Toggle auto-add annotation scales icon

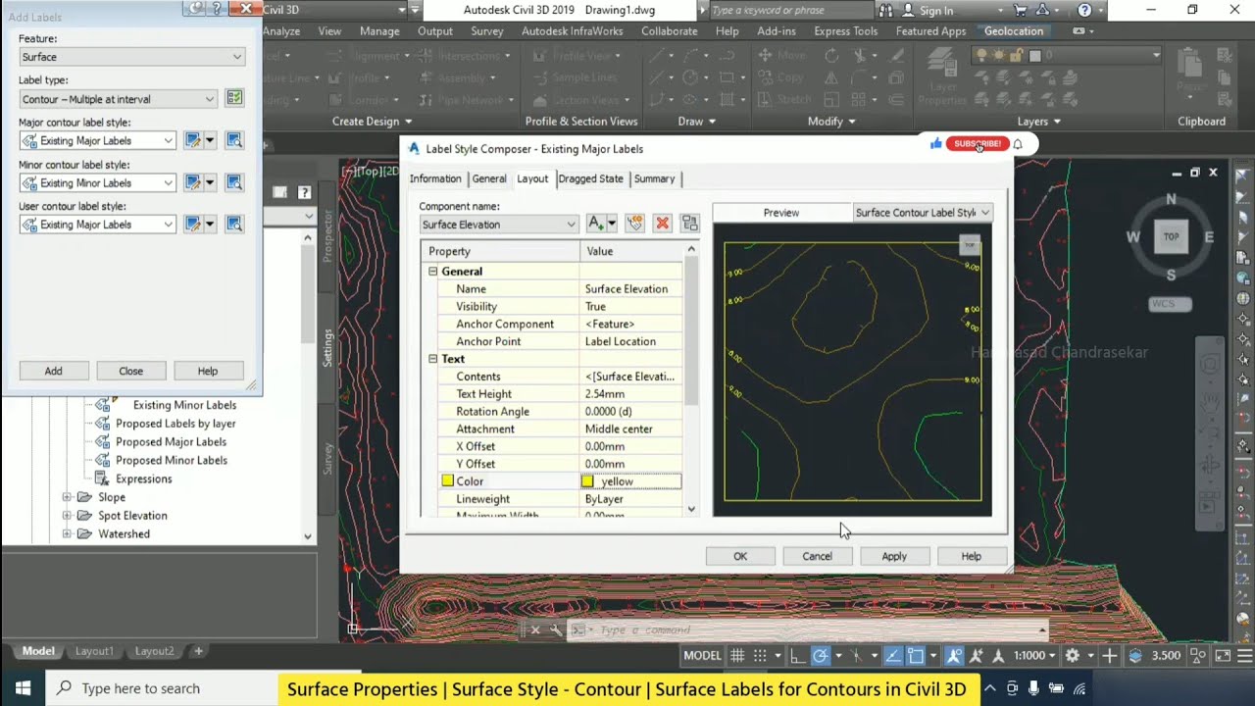tap(976, 655)
